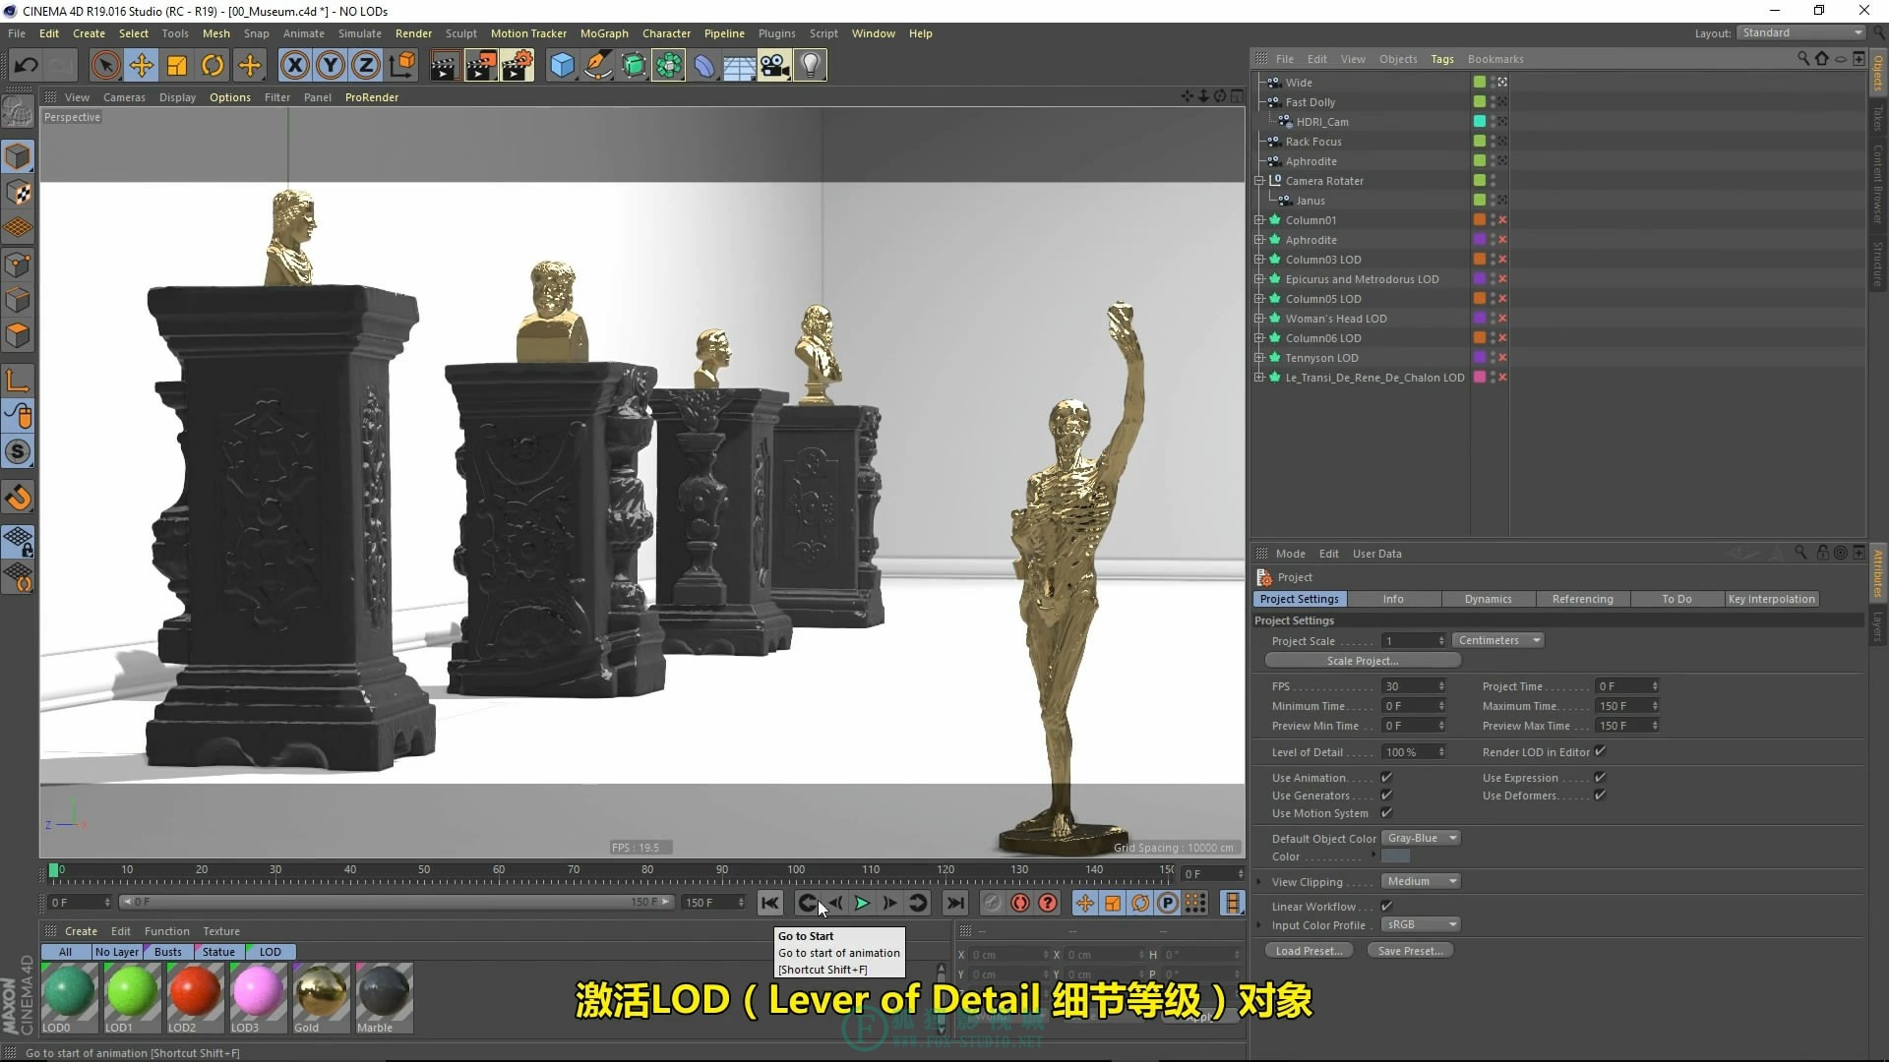
Task: Switch to Key Interpolation tab
Action: (x=1771, y=599)
